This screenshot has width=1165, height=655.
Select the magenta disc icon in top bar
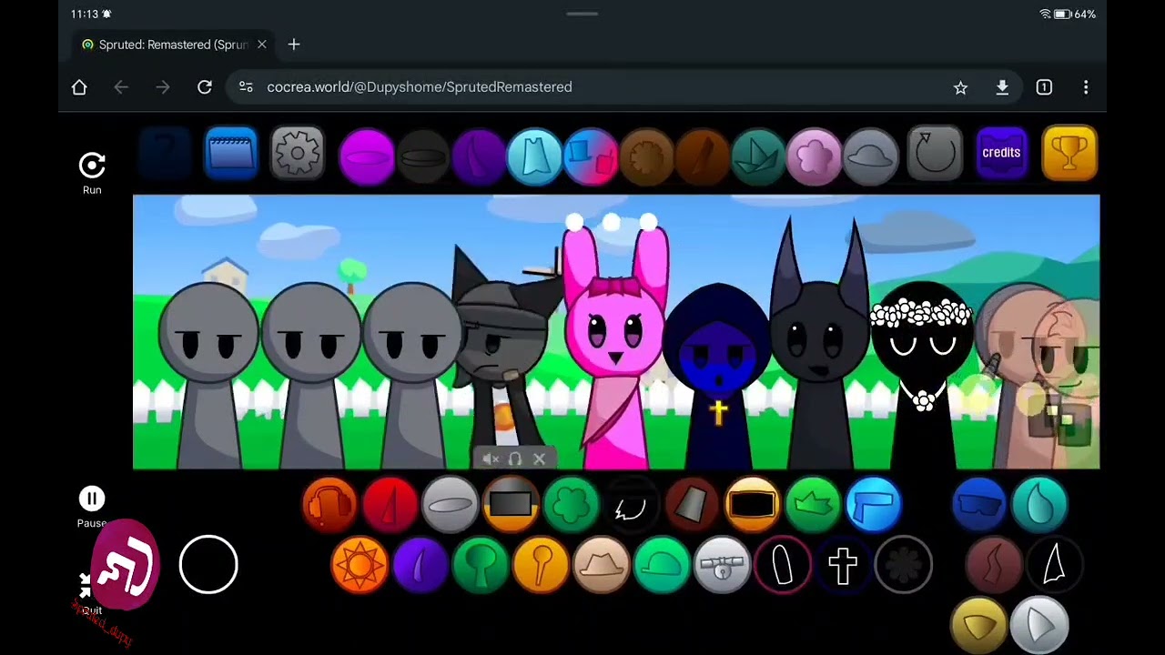pos(367,156)
